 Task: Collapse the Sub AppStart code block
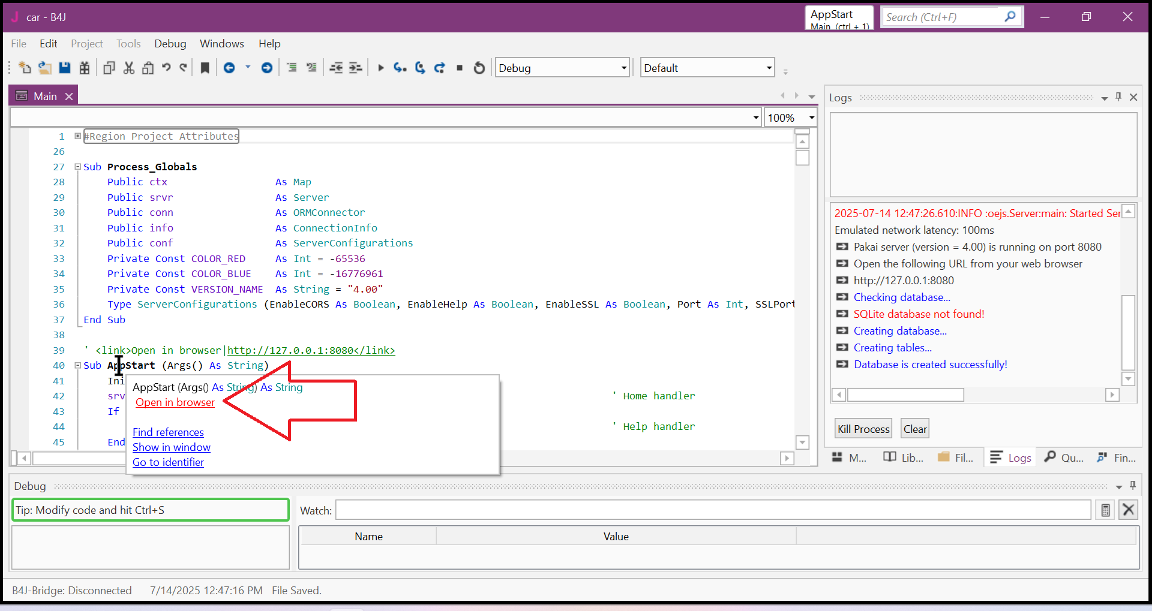click(77, 365)
